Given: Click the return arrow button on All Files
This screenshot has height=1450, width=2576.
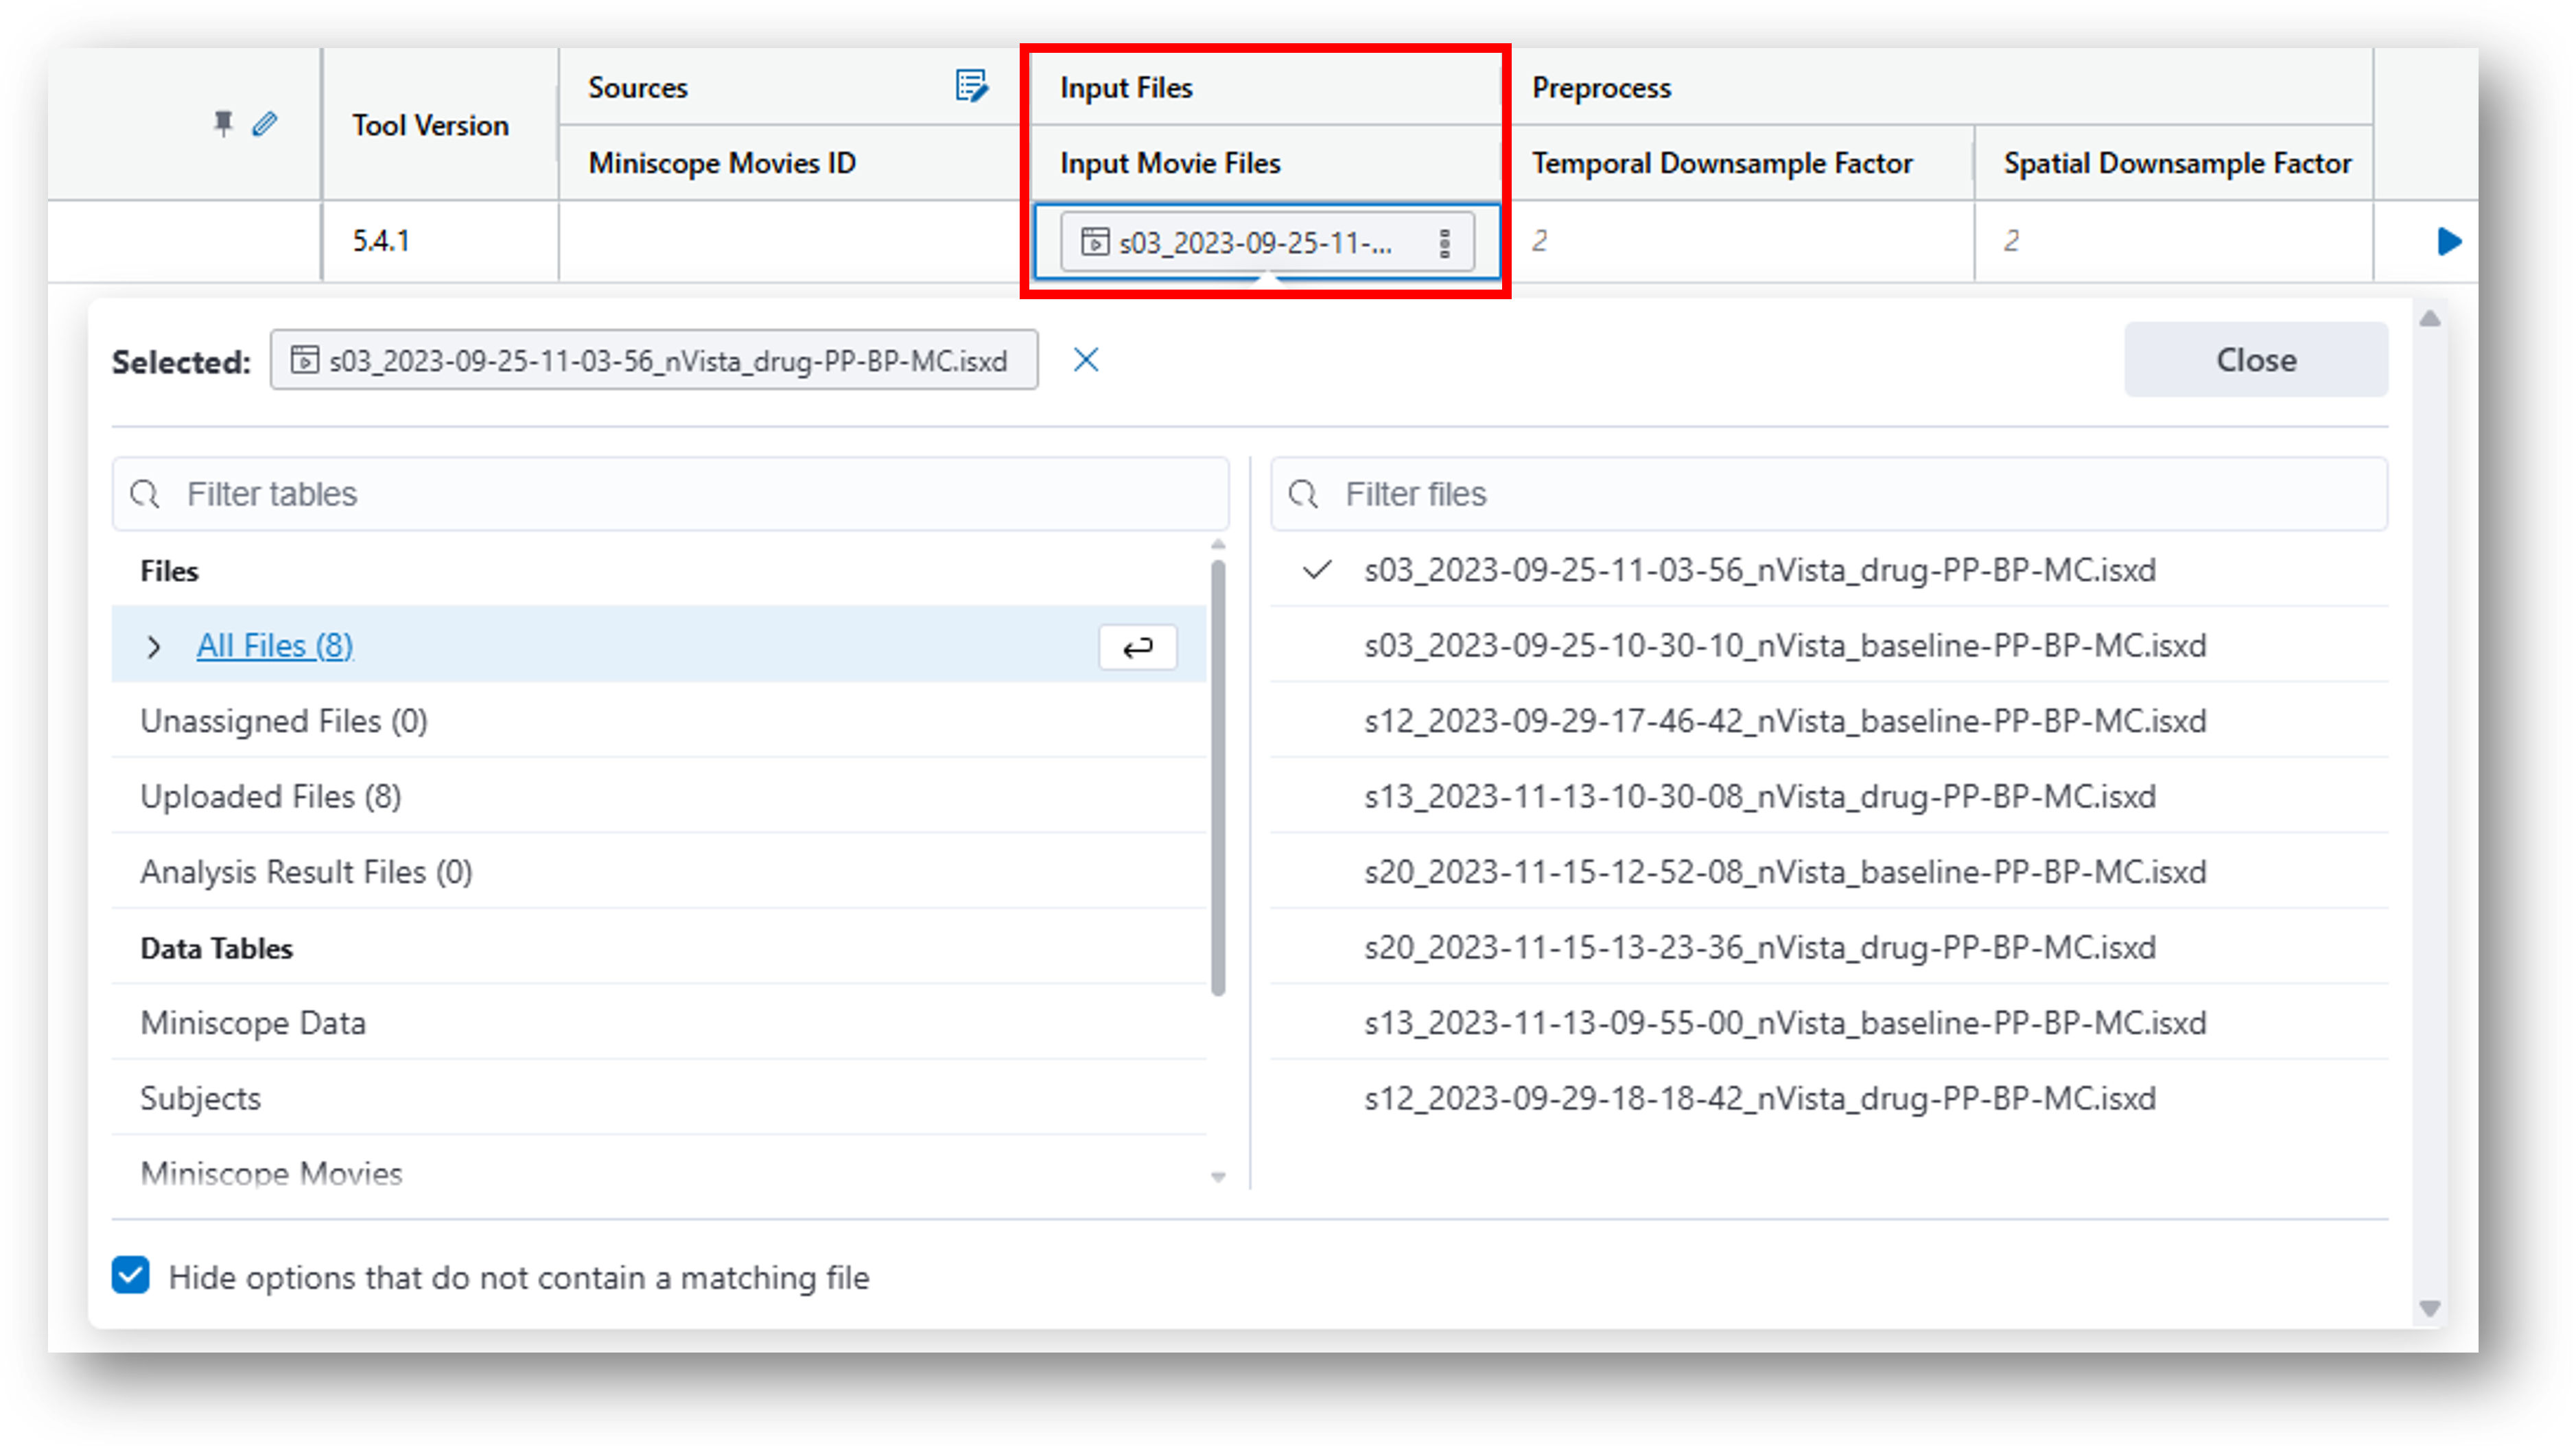Looking at the screenshot, I should pos(1137,647).
